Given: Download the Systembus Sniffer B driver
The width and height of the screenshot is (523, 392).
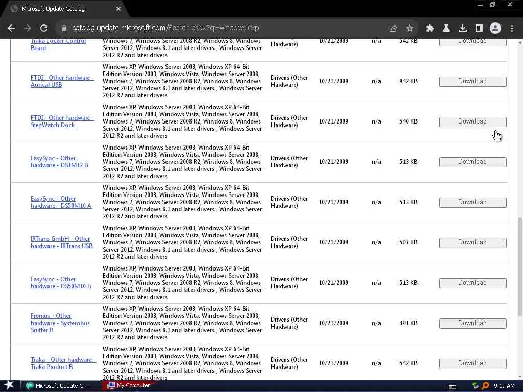Looking at the screenshot, I should [472, 323].
